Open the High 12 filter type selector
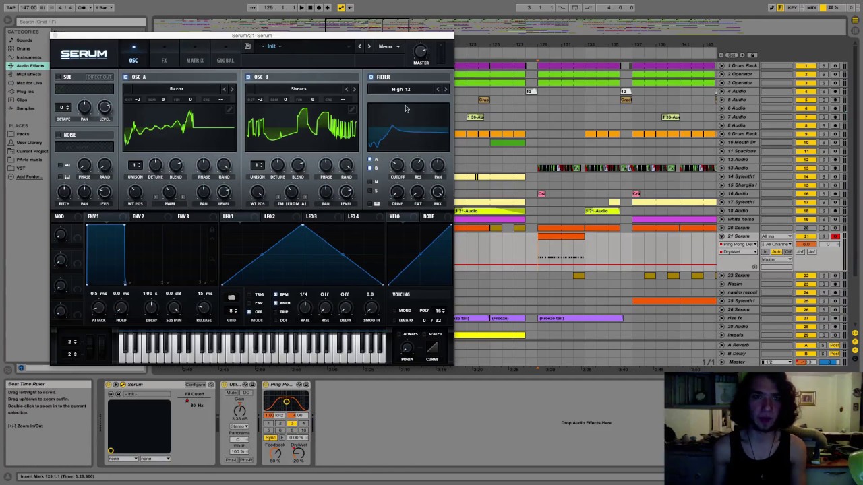The image size is (863, 485). click(401, 89)
